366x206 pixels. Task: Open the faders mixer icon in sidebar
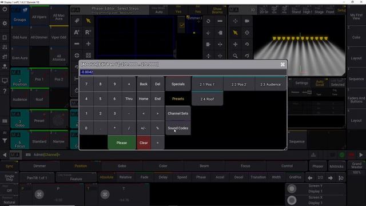(x=5, y=47)
